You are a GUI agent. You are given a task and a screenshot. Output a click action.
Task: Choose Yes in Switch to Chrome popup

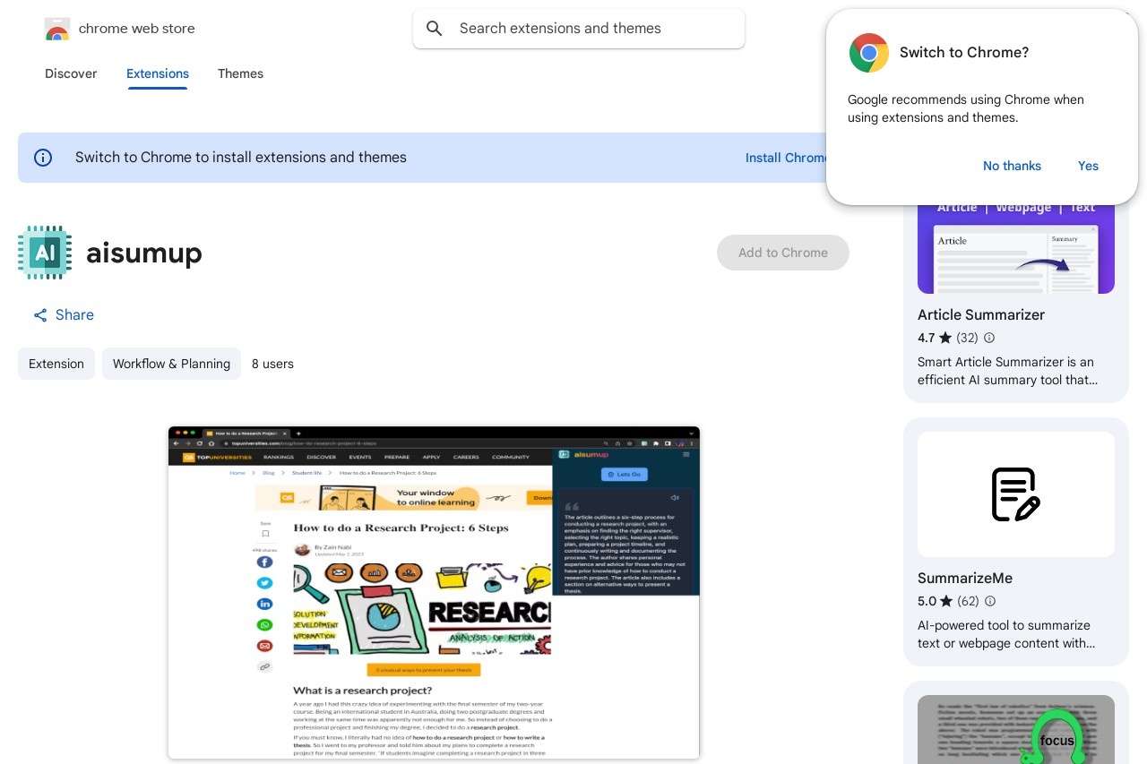click(x=1088, y=166)
